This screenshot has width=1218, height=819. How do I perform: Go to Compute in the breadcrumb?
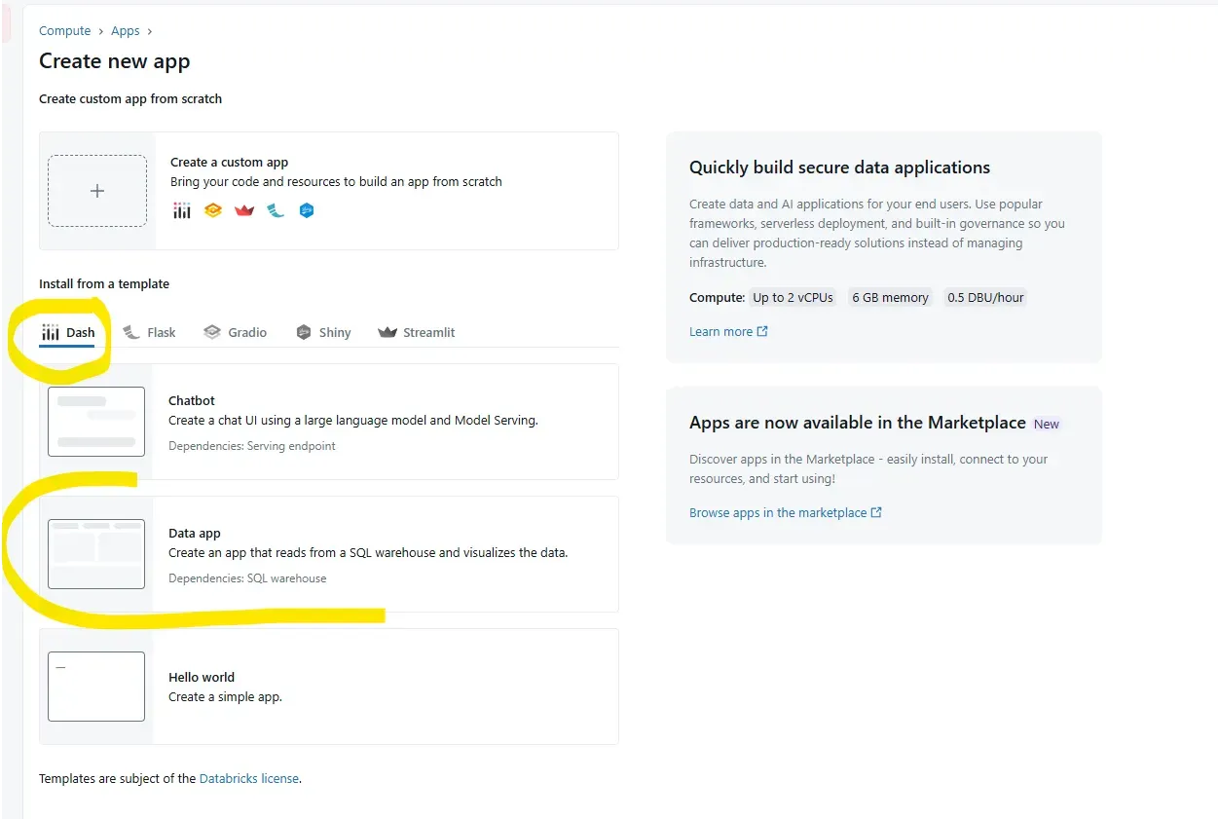point(65,31)
